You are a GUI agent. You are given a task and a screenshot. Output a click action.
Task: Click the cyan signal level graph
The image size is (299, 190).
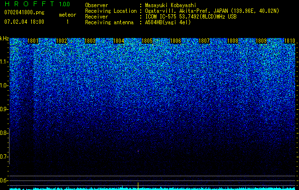coord(153,189)
